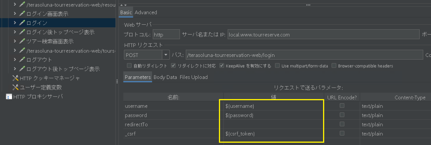Expand ログアウト後トップページ表示 tree node
The image size is (431, 145).
click(x=15, y=69)
